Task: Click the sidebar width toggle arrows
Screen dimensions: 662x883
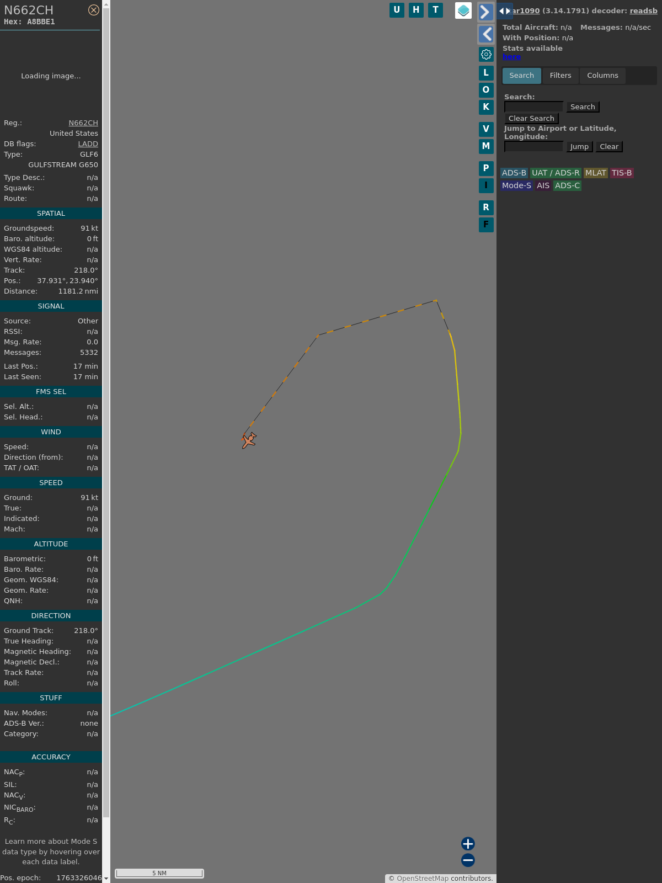Action: [505, 11]
